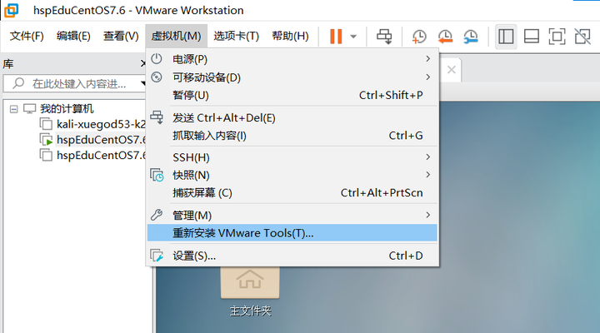The width and height of the screenshot is (600, 333).
Task: Click the disc icon beside 可移动设备(D)
Action: pyautogui.click(x=157, y=77)
